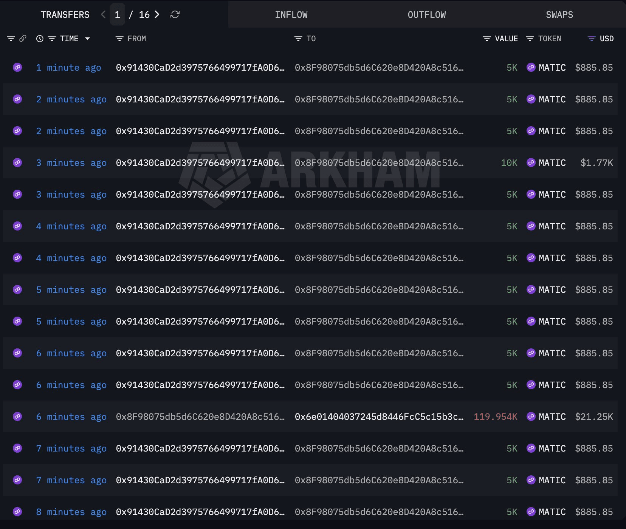This screenshot has height=529, width=626.
Task: Go to previous transfers page
Action: [x=103, y=15]
